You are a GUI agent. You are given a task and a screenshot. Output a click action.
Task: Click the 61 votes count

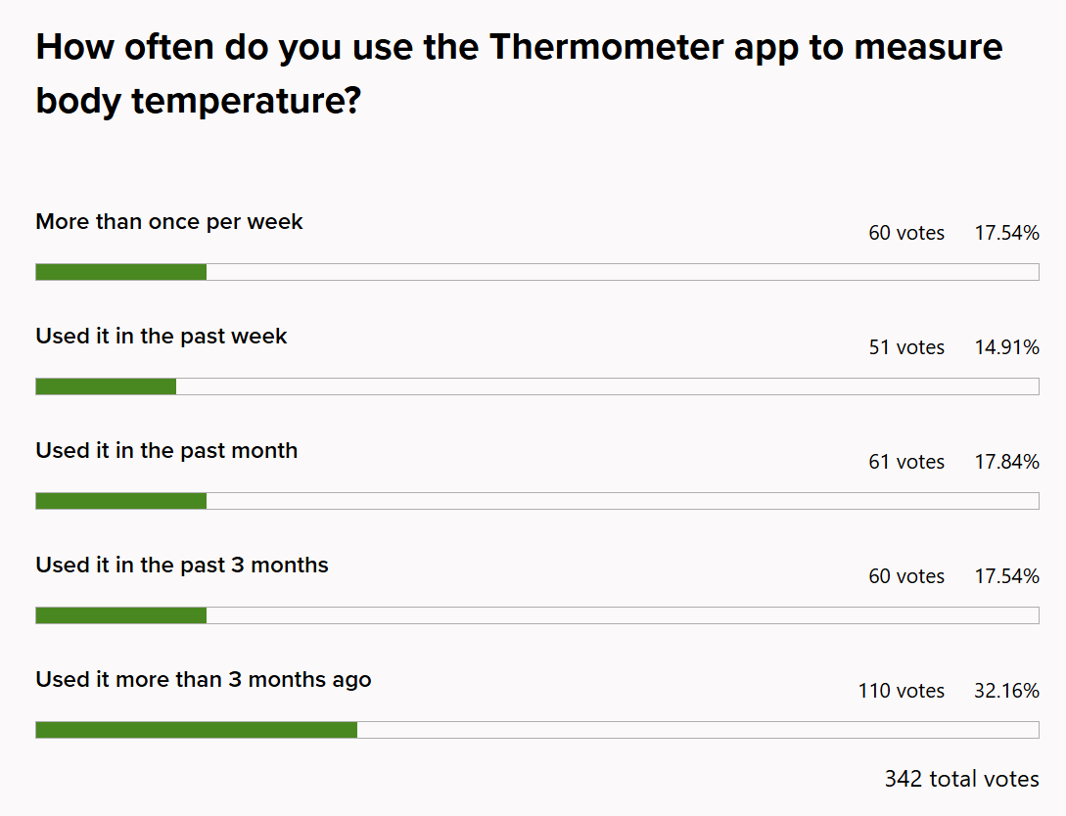pos(906,463)
